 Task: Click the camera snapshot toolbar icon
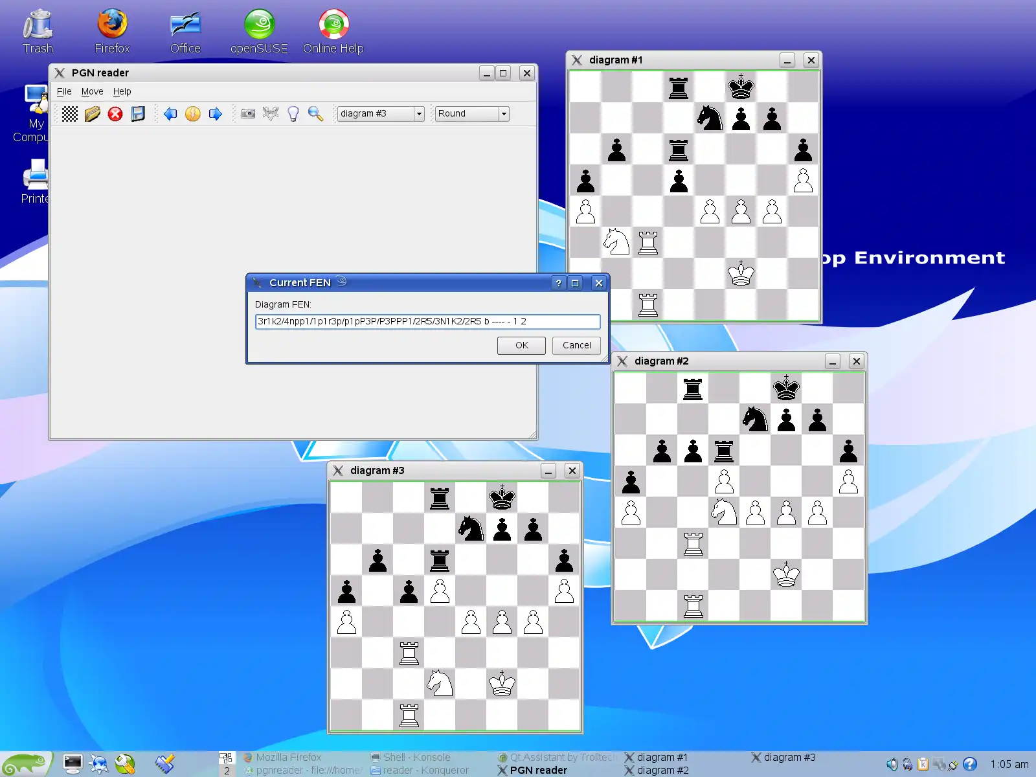coord(248,114)
